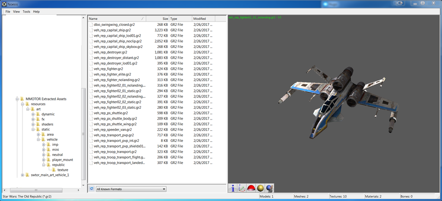
Task: Sort files by the Name column header
Action: pos(117,19)
